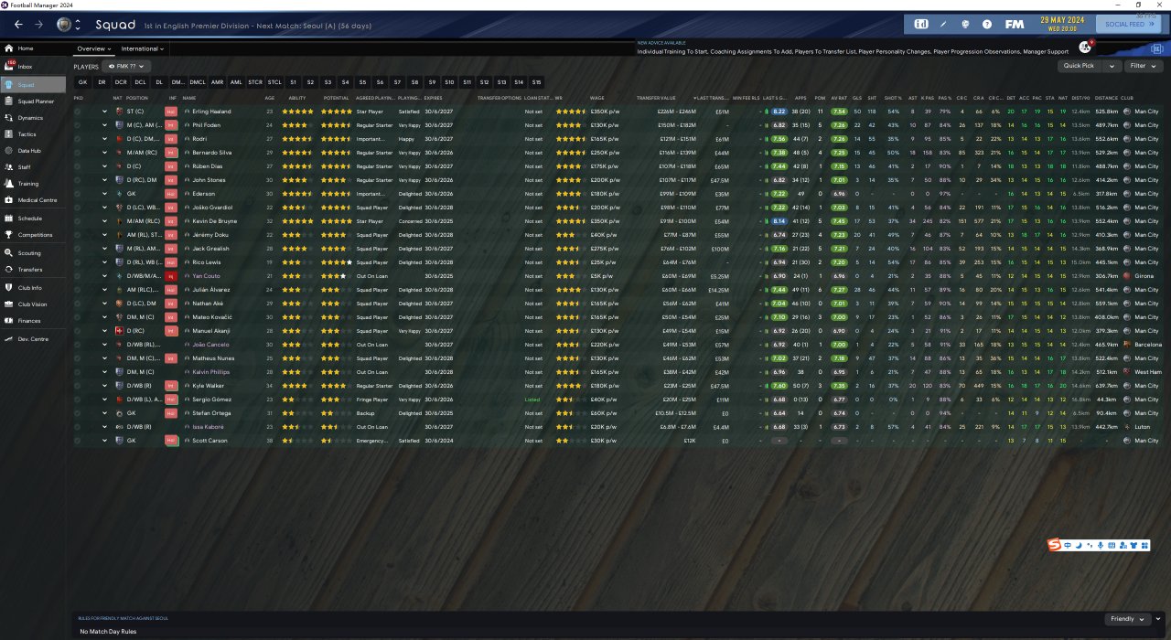1171x640 pixels.
Task: Open the Dev. Centre
Action: (33, 339)
